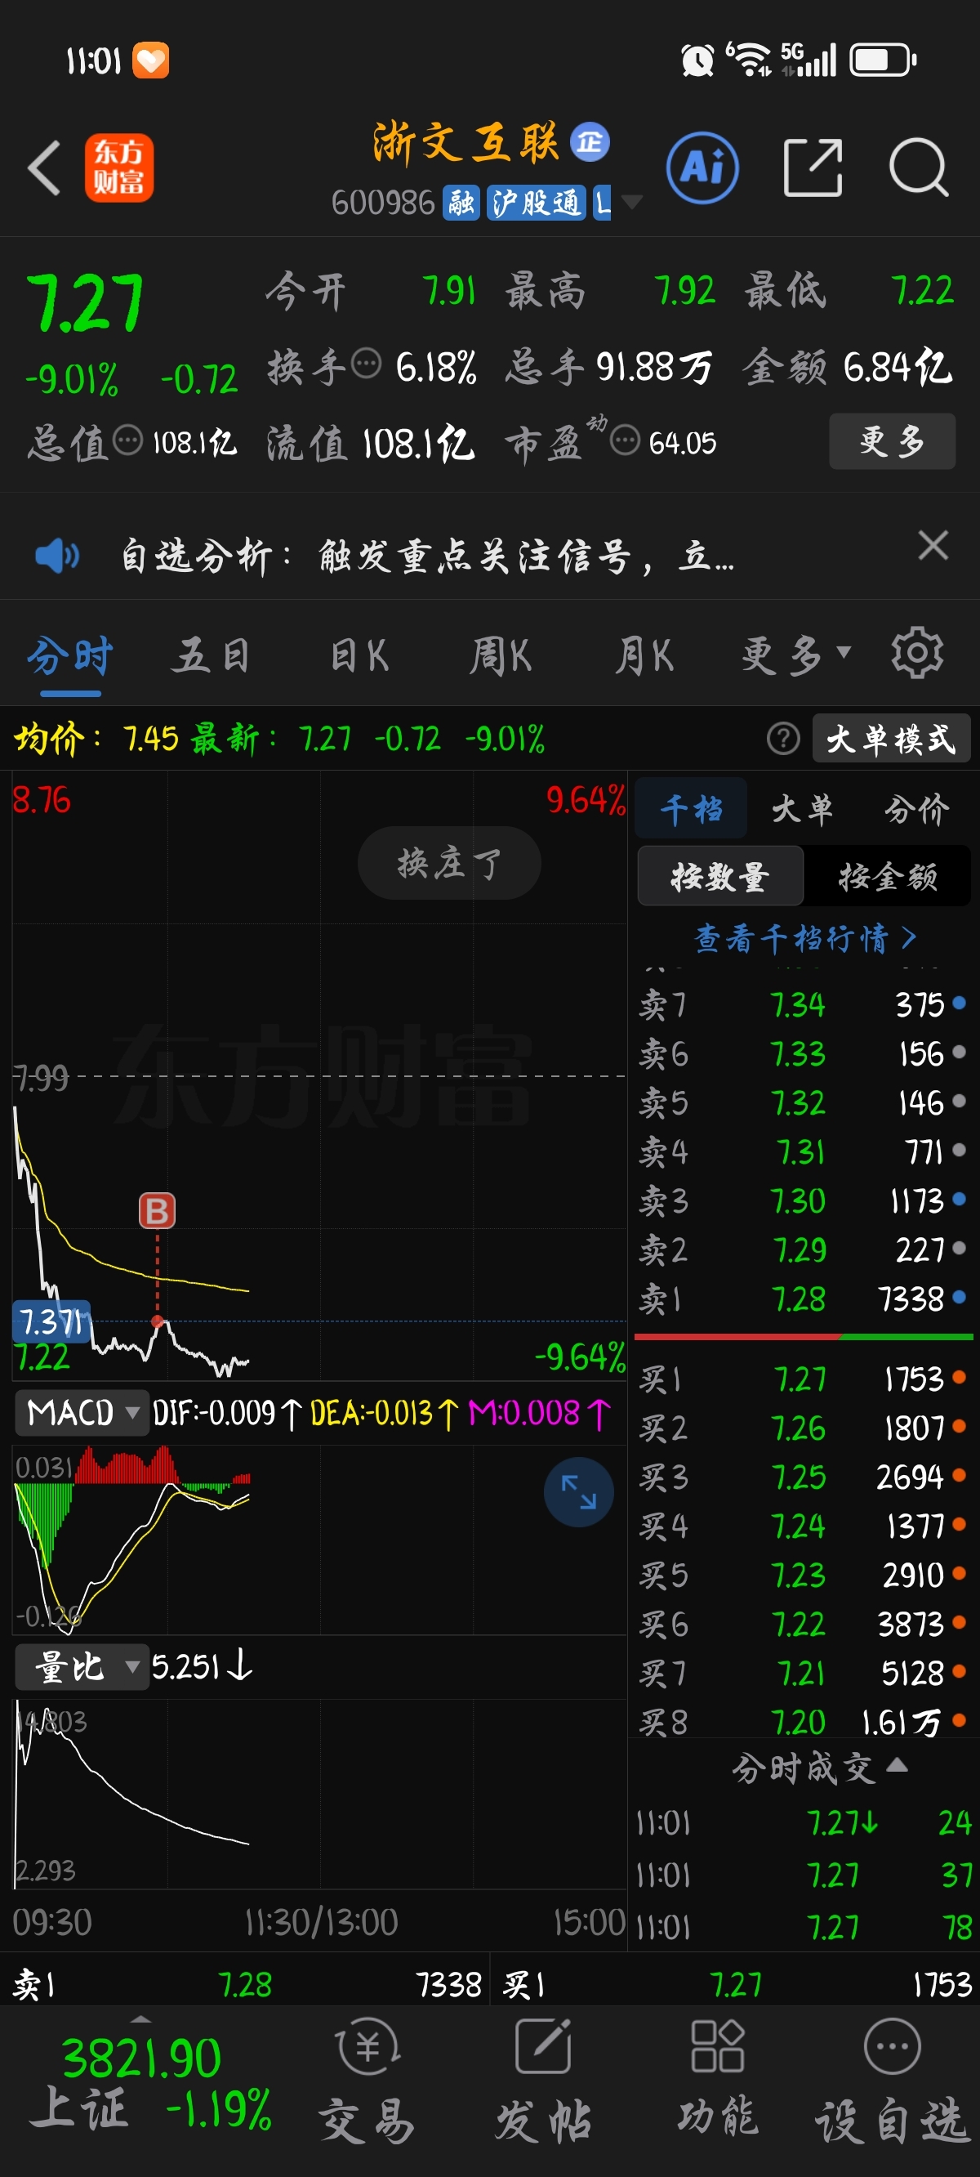Tap the B buy marker on chart
Viewport: 980px width, 2177px height.
pyautogui.click(x=157, y=1211)
